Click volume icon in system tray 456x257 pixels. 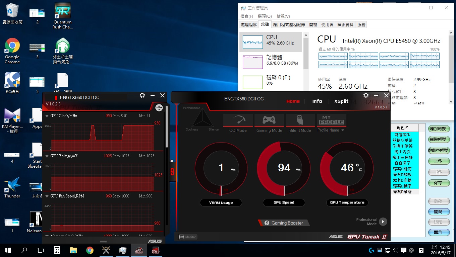tap(395, 250)
